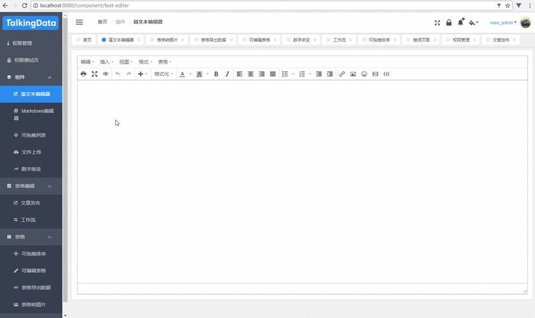Open the theme paint bucket dropdown
Viewport: 535px width, 318px height.
[474, 22]
